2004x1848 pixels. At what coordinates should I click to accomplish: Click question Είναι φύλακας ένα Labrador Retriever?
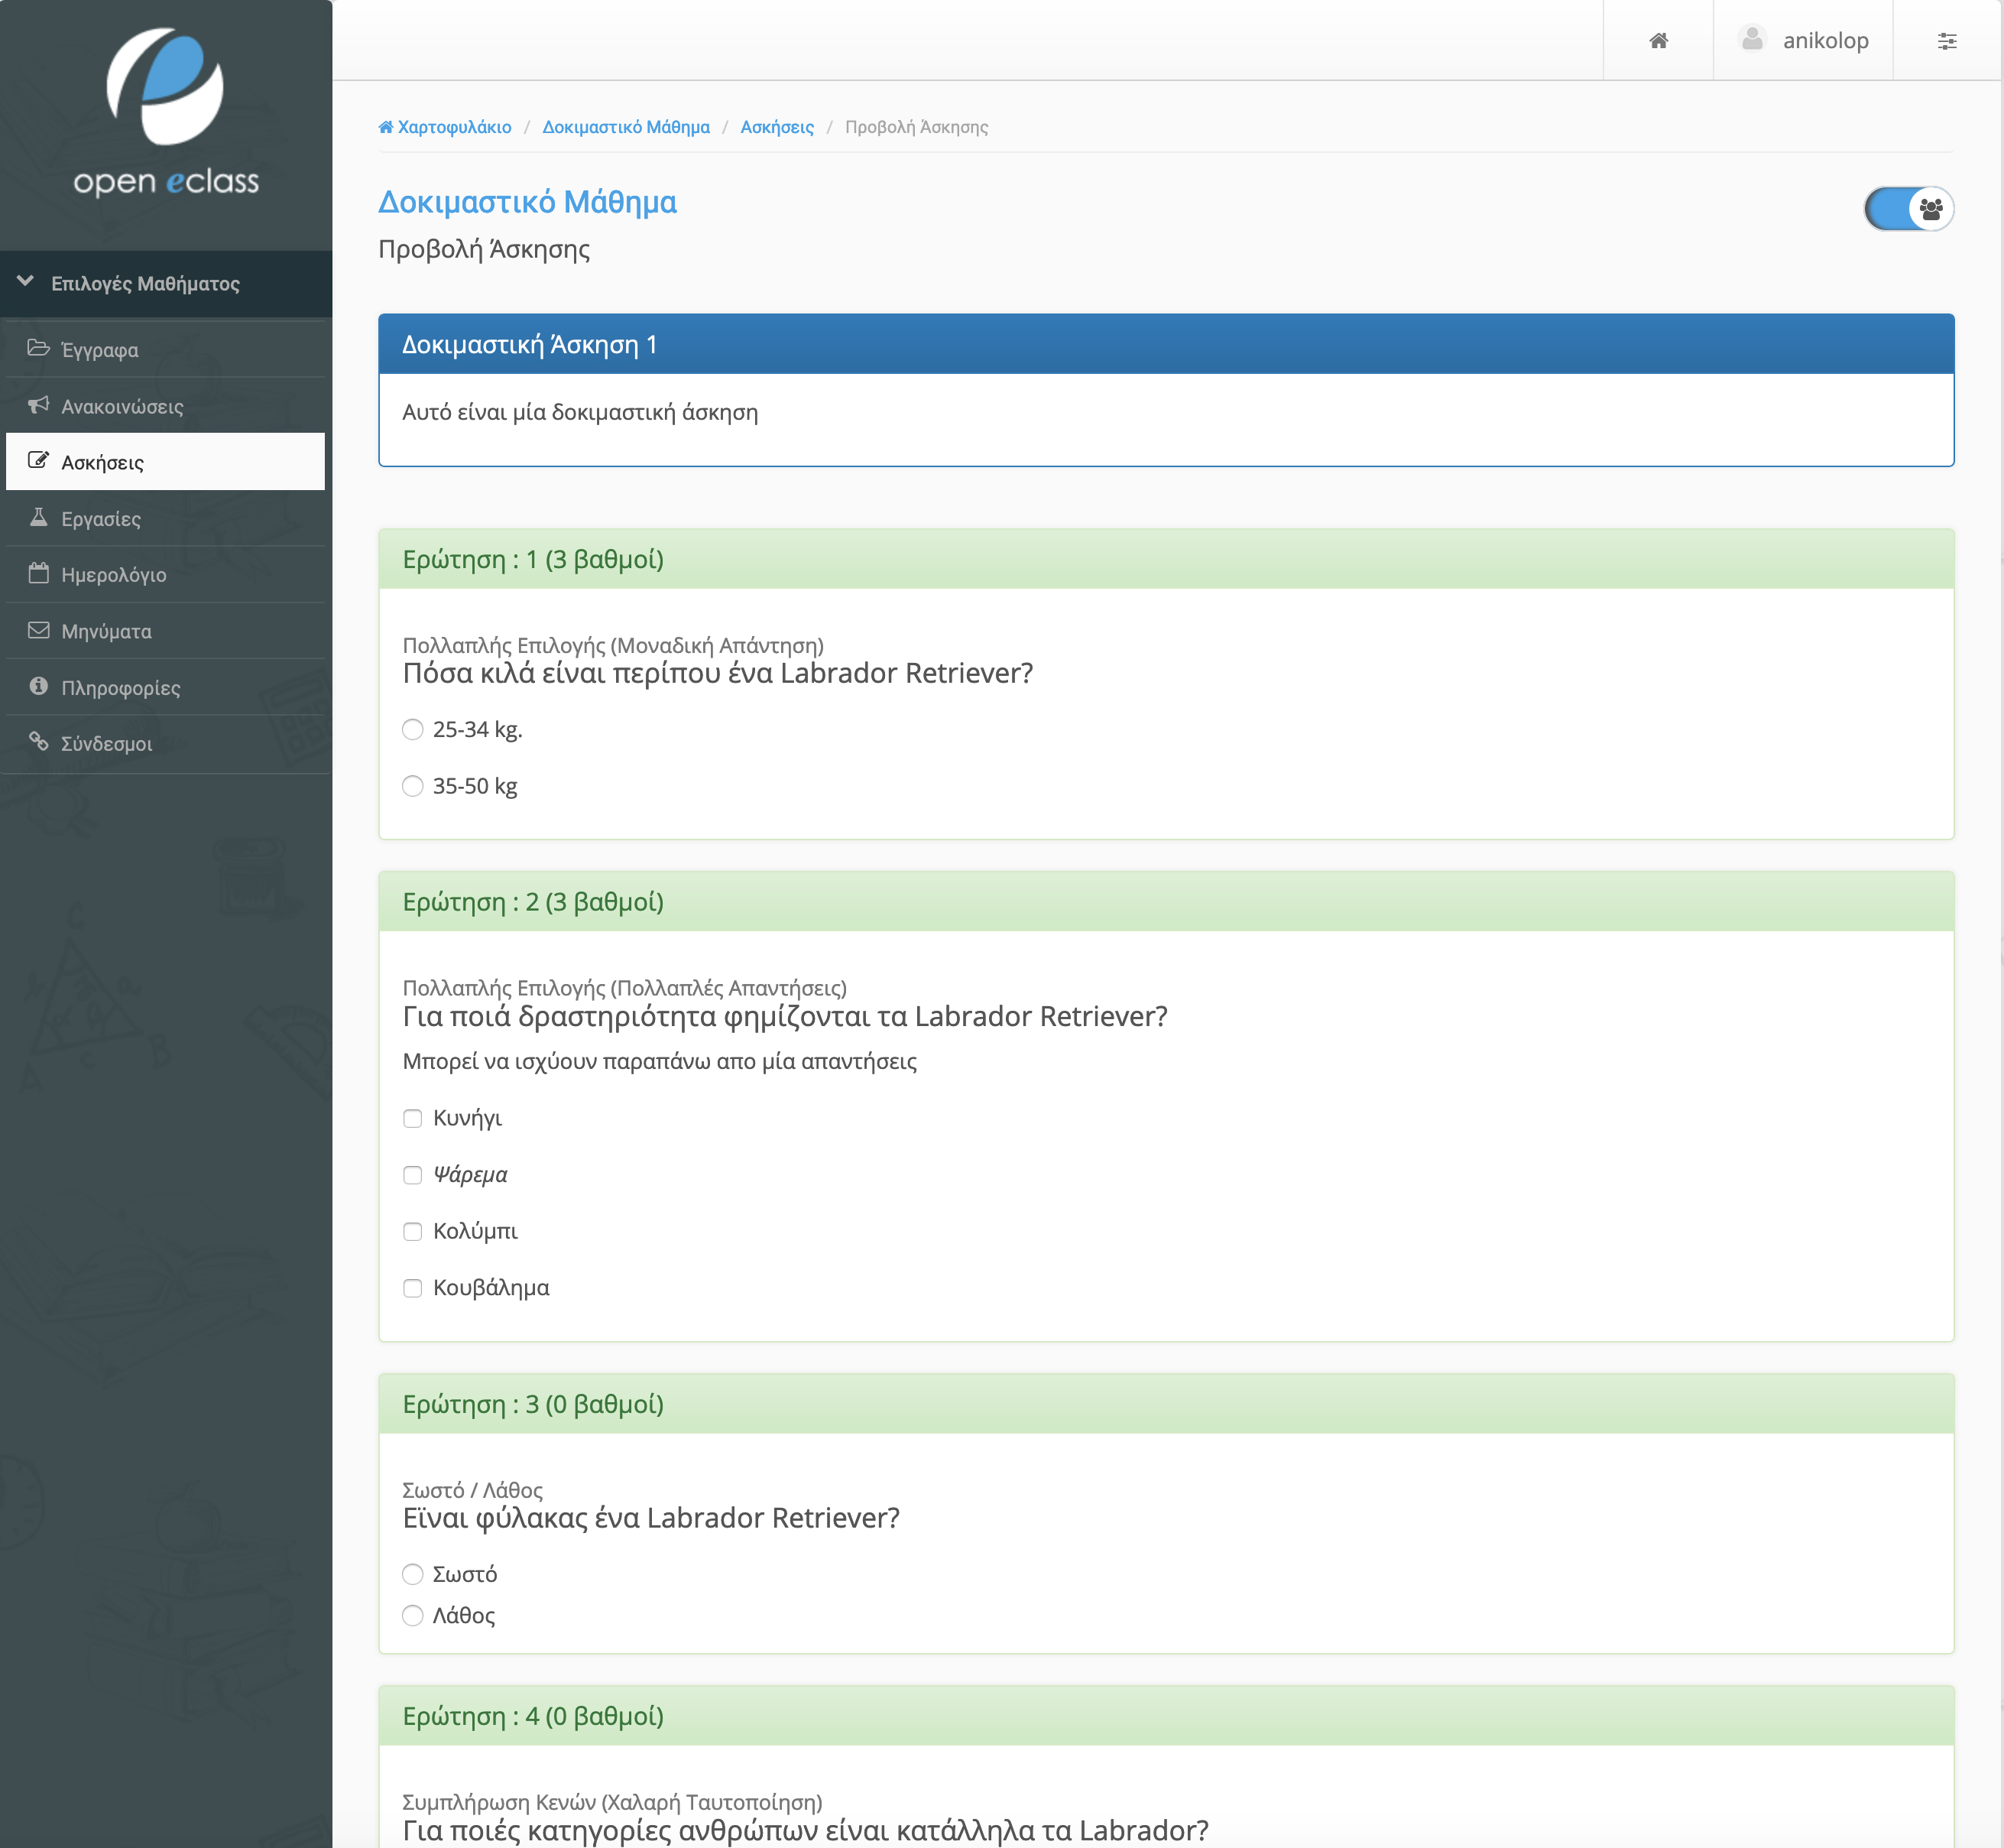(x=650, y=1518)
